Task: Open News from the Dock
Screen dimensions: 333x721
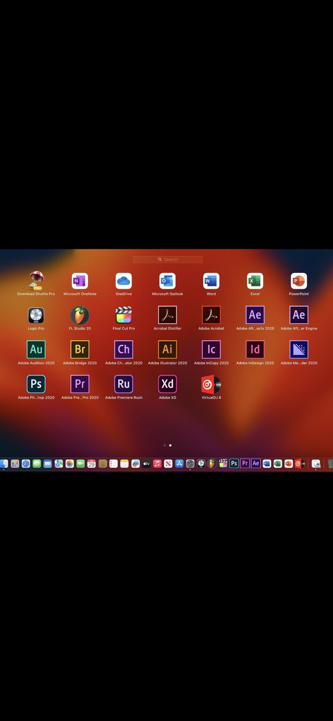Action: [x=168, y=464]
